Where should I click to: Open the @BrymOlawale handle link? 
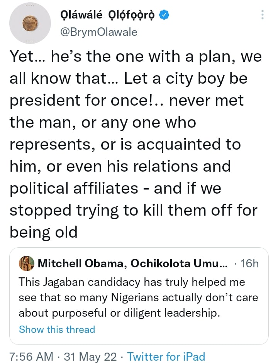99,32
